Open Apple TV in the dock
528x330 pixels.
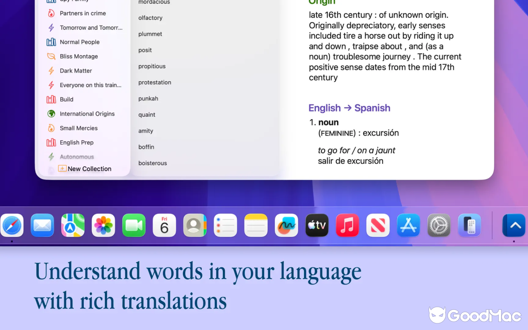317,225
